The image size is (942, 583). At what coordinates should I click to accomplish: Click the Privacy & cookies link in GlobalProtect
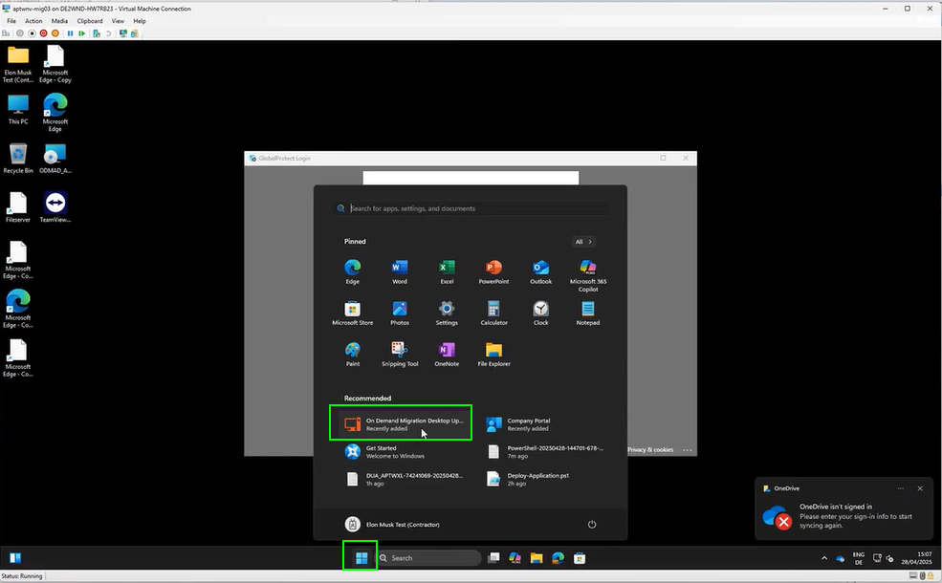click(650, 450)
